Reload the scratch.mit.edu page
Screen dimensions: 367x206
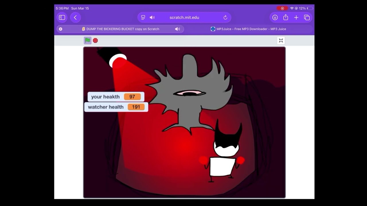(x=225, y=17)
